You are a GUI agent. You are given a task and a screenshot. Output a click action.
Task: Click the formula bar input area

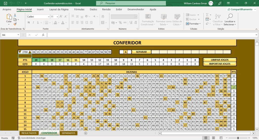[x=151, y=35]
